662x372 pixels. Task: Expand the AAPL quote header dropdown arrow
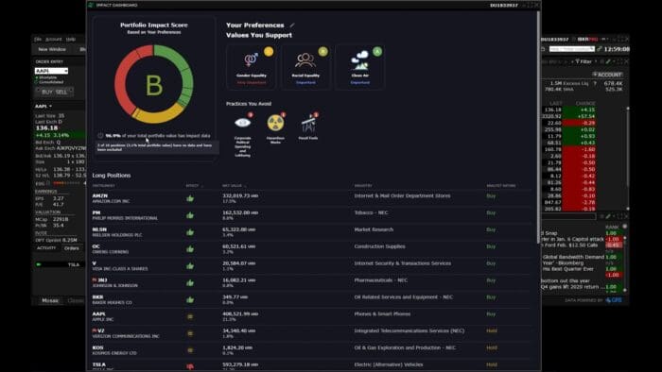pyautogui.click(x=51, y=106)
